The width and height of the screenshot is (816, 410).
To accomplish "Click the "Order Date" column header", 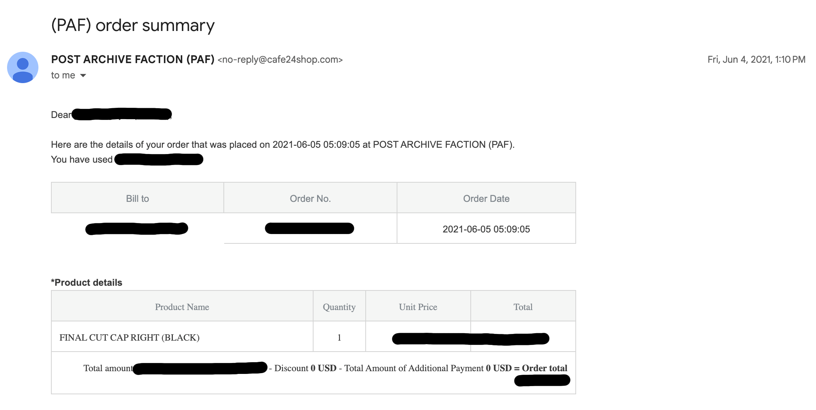I will click(486, 198).
